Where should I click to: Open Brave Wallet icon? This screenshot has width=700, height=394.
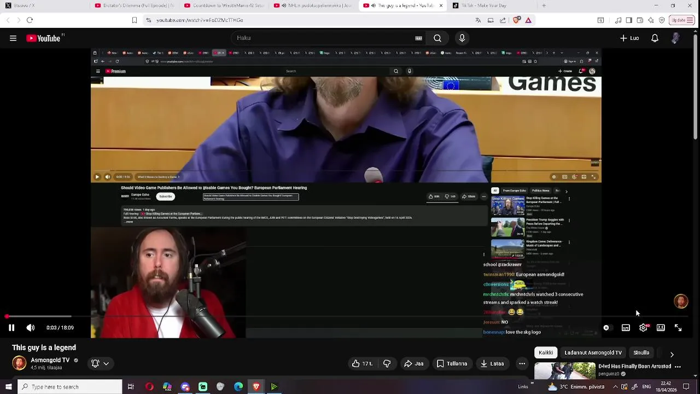(x=640, y=20)
